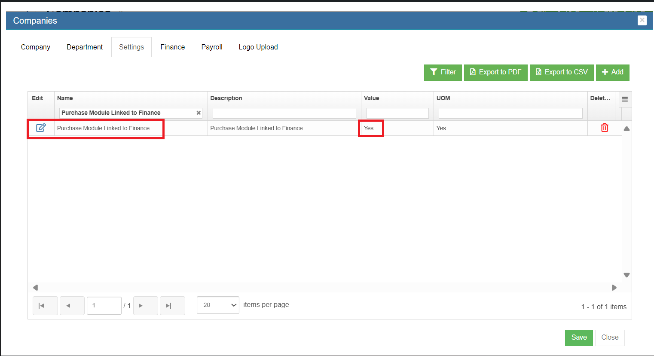Clear the Name filter with the x icon
This screenshot has height=356, width=654.
[199, 113]
